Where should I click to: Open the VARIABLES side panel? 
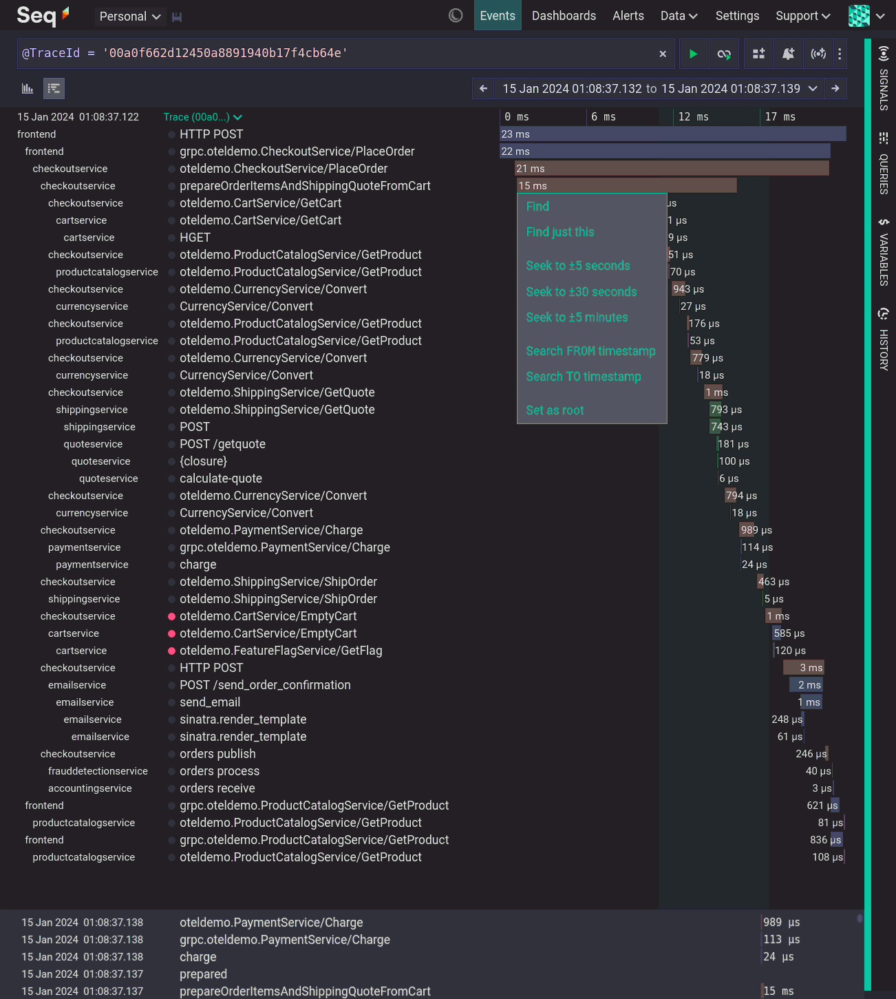pos(884,251)
